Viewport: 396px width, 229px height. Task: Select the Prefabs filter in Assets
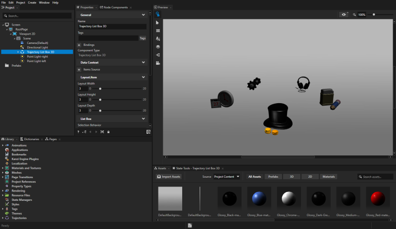273,176
